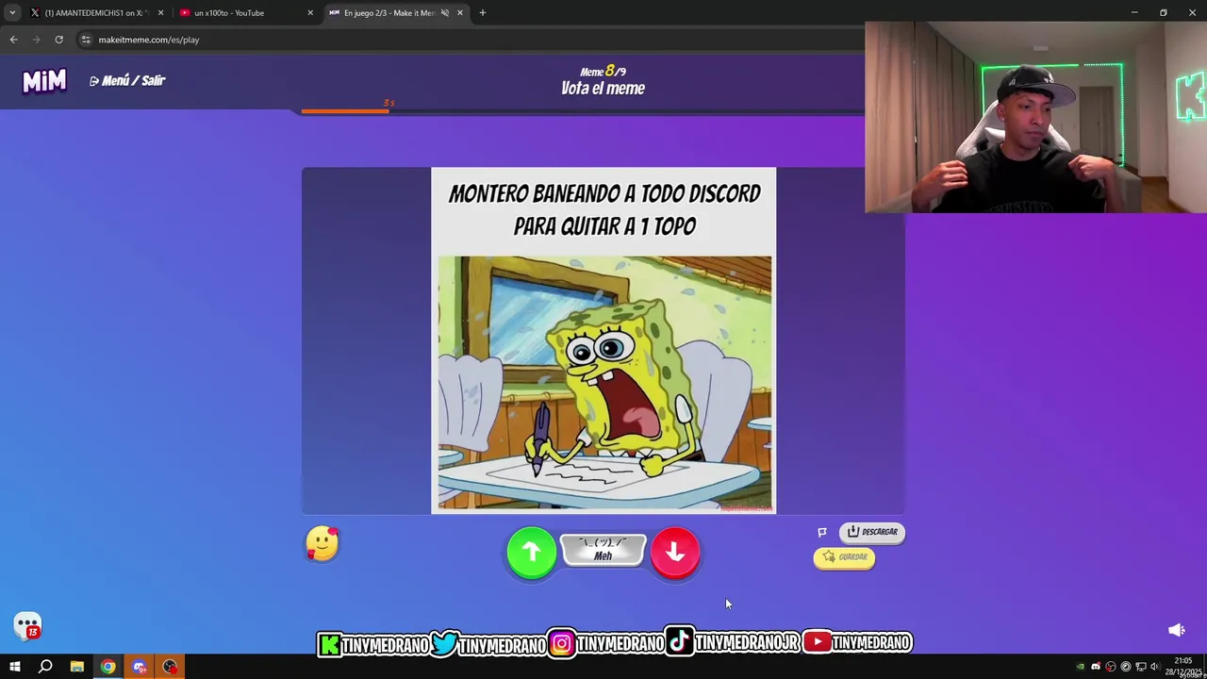Expand the tab search dropdown

12,13
